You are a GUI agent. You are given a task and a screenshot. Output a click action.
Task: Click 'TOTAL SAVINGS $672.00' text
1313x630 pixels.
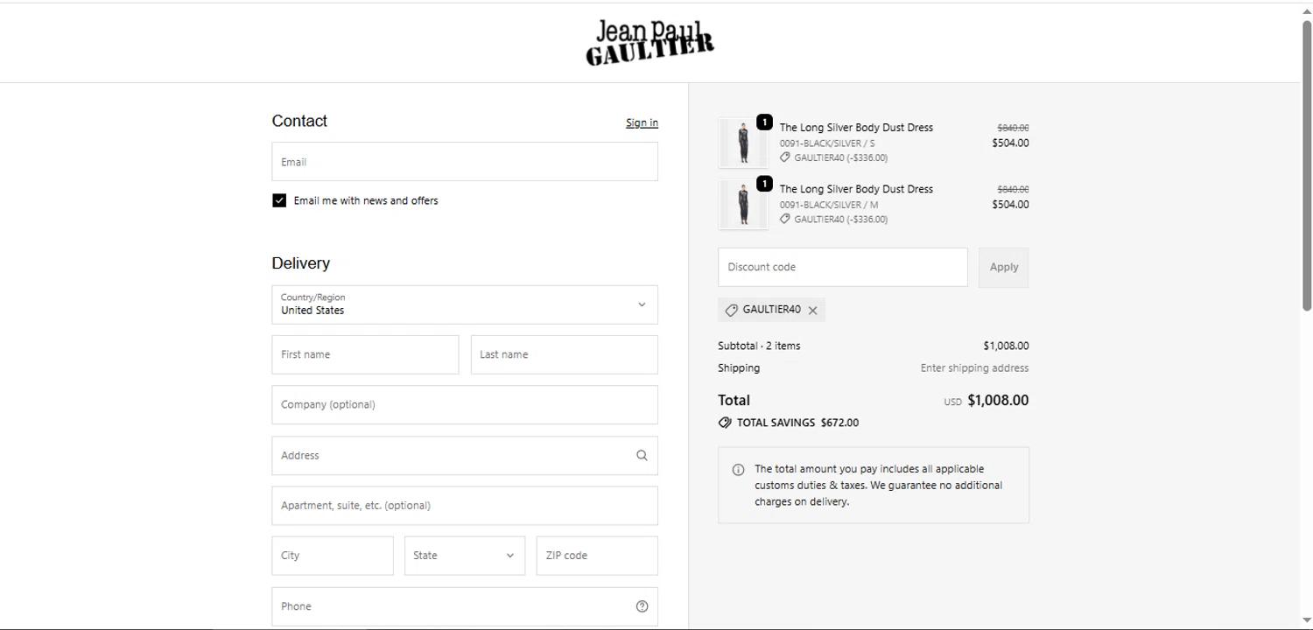pyautogui.click(x=797, y=423)
